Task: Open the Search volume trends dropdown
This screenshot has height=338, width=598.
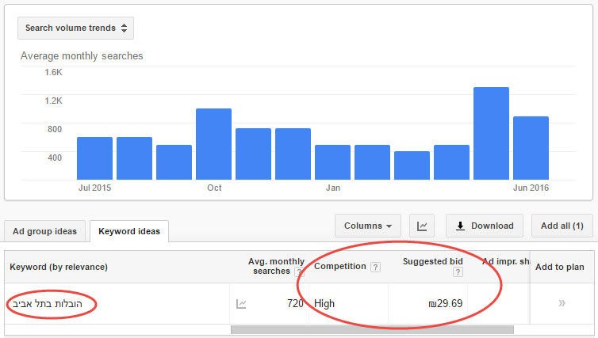Action: coord(75,28)
